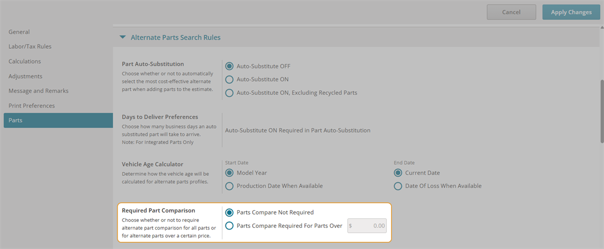Select Auto-Substitute OFF option
The image size is (604, 249).
[229, 66]
